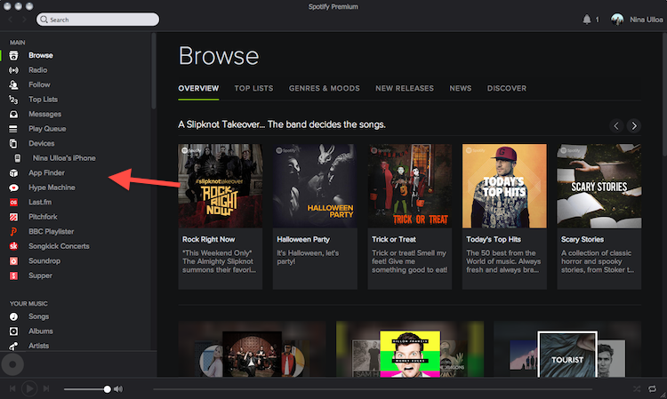The image size is (667, 399).
Task: Click the sidebar scrollbar
Action: coord(154,70)
